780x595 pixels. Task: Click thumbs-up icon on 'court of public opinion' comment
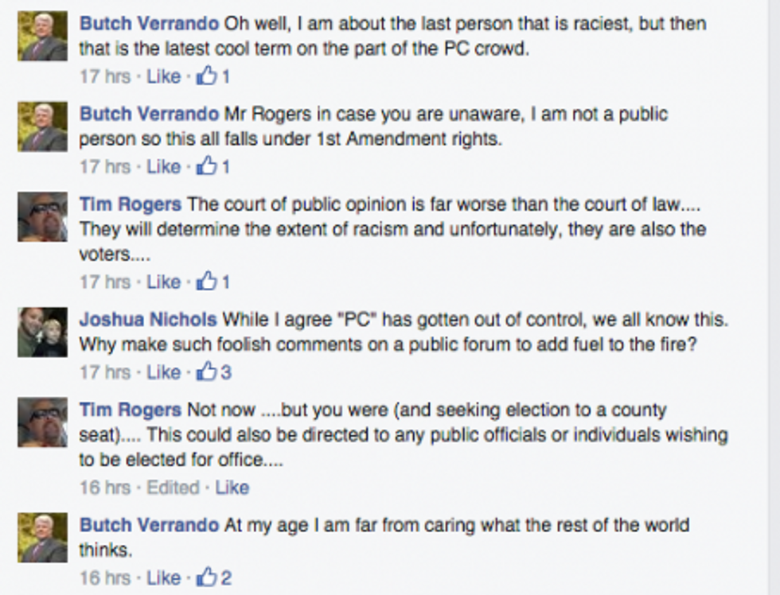(206, 282)
